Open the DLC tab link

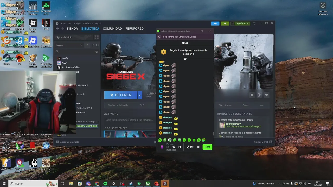tap(142, 105)
